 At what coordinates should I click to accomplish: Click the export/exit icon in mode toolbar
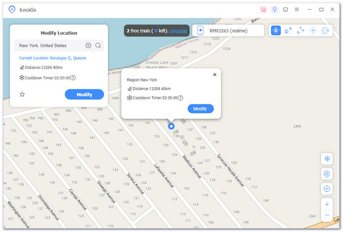(x=325, y=31)
